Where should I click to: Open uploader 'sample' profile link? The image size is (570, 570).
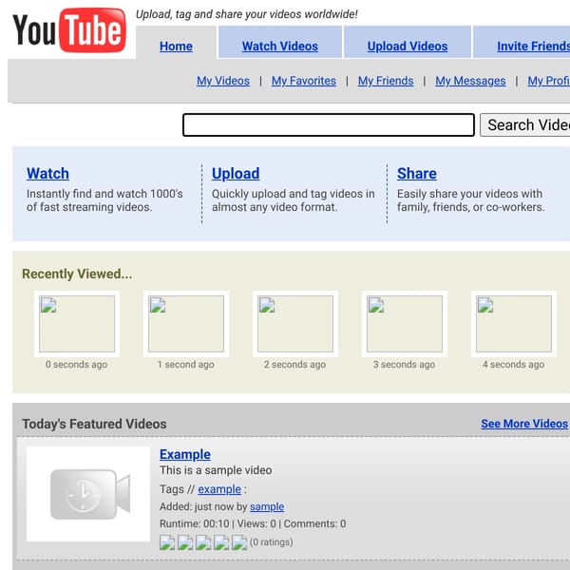(x=267, y=506)
